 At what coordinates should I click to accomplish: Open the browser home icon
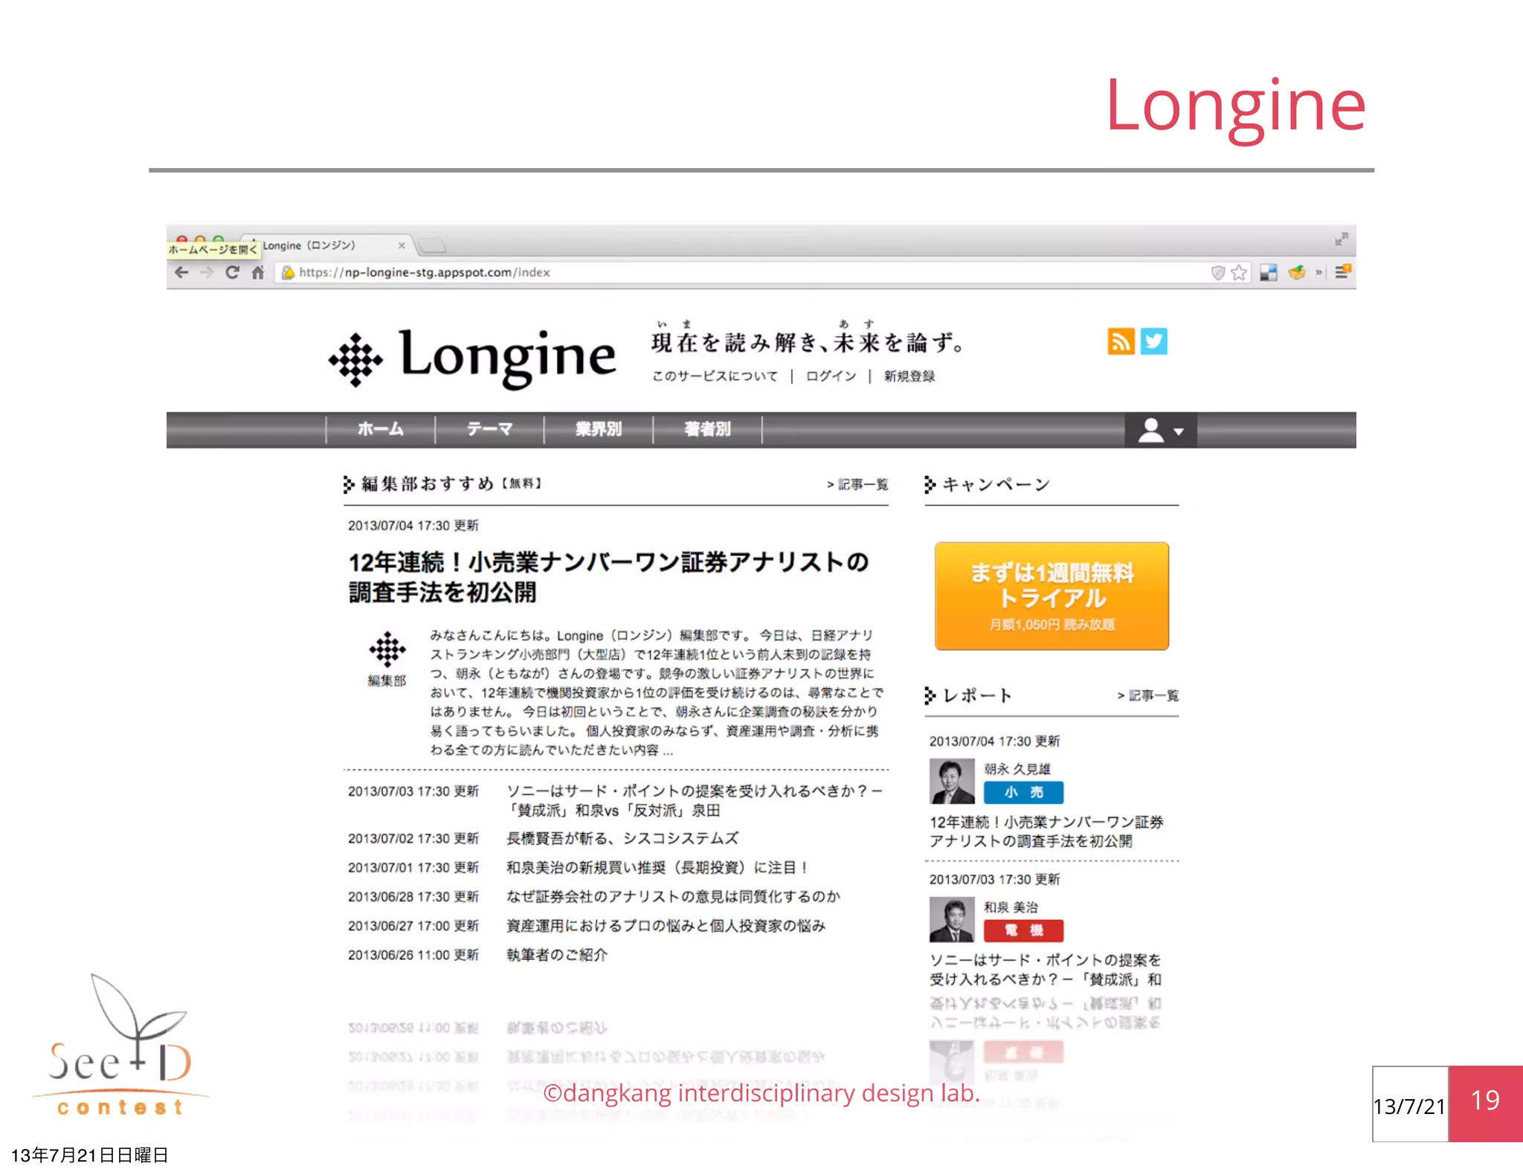(x=257, y=272)
